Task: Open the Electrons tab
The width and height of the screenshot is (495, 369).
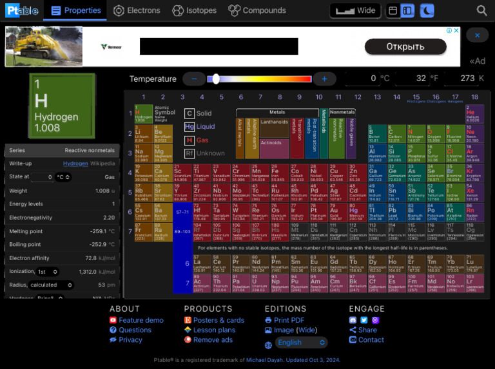Action: 137,10
